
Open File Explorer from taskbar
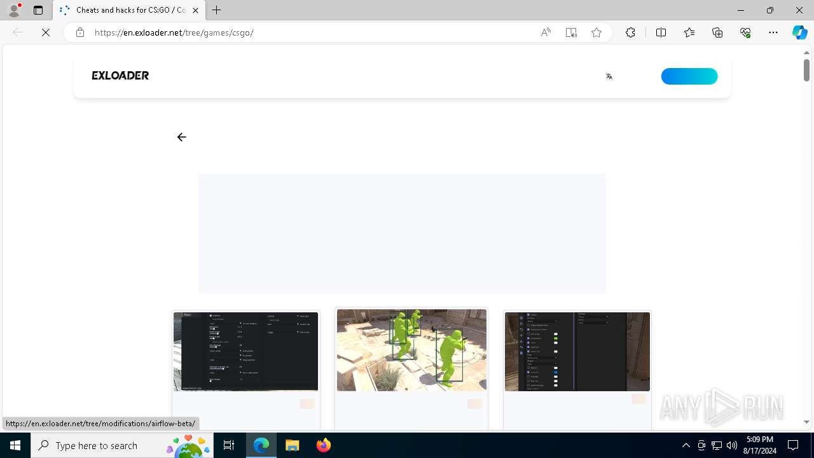(292, 445)
